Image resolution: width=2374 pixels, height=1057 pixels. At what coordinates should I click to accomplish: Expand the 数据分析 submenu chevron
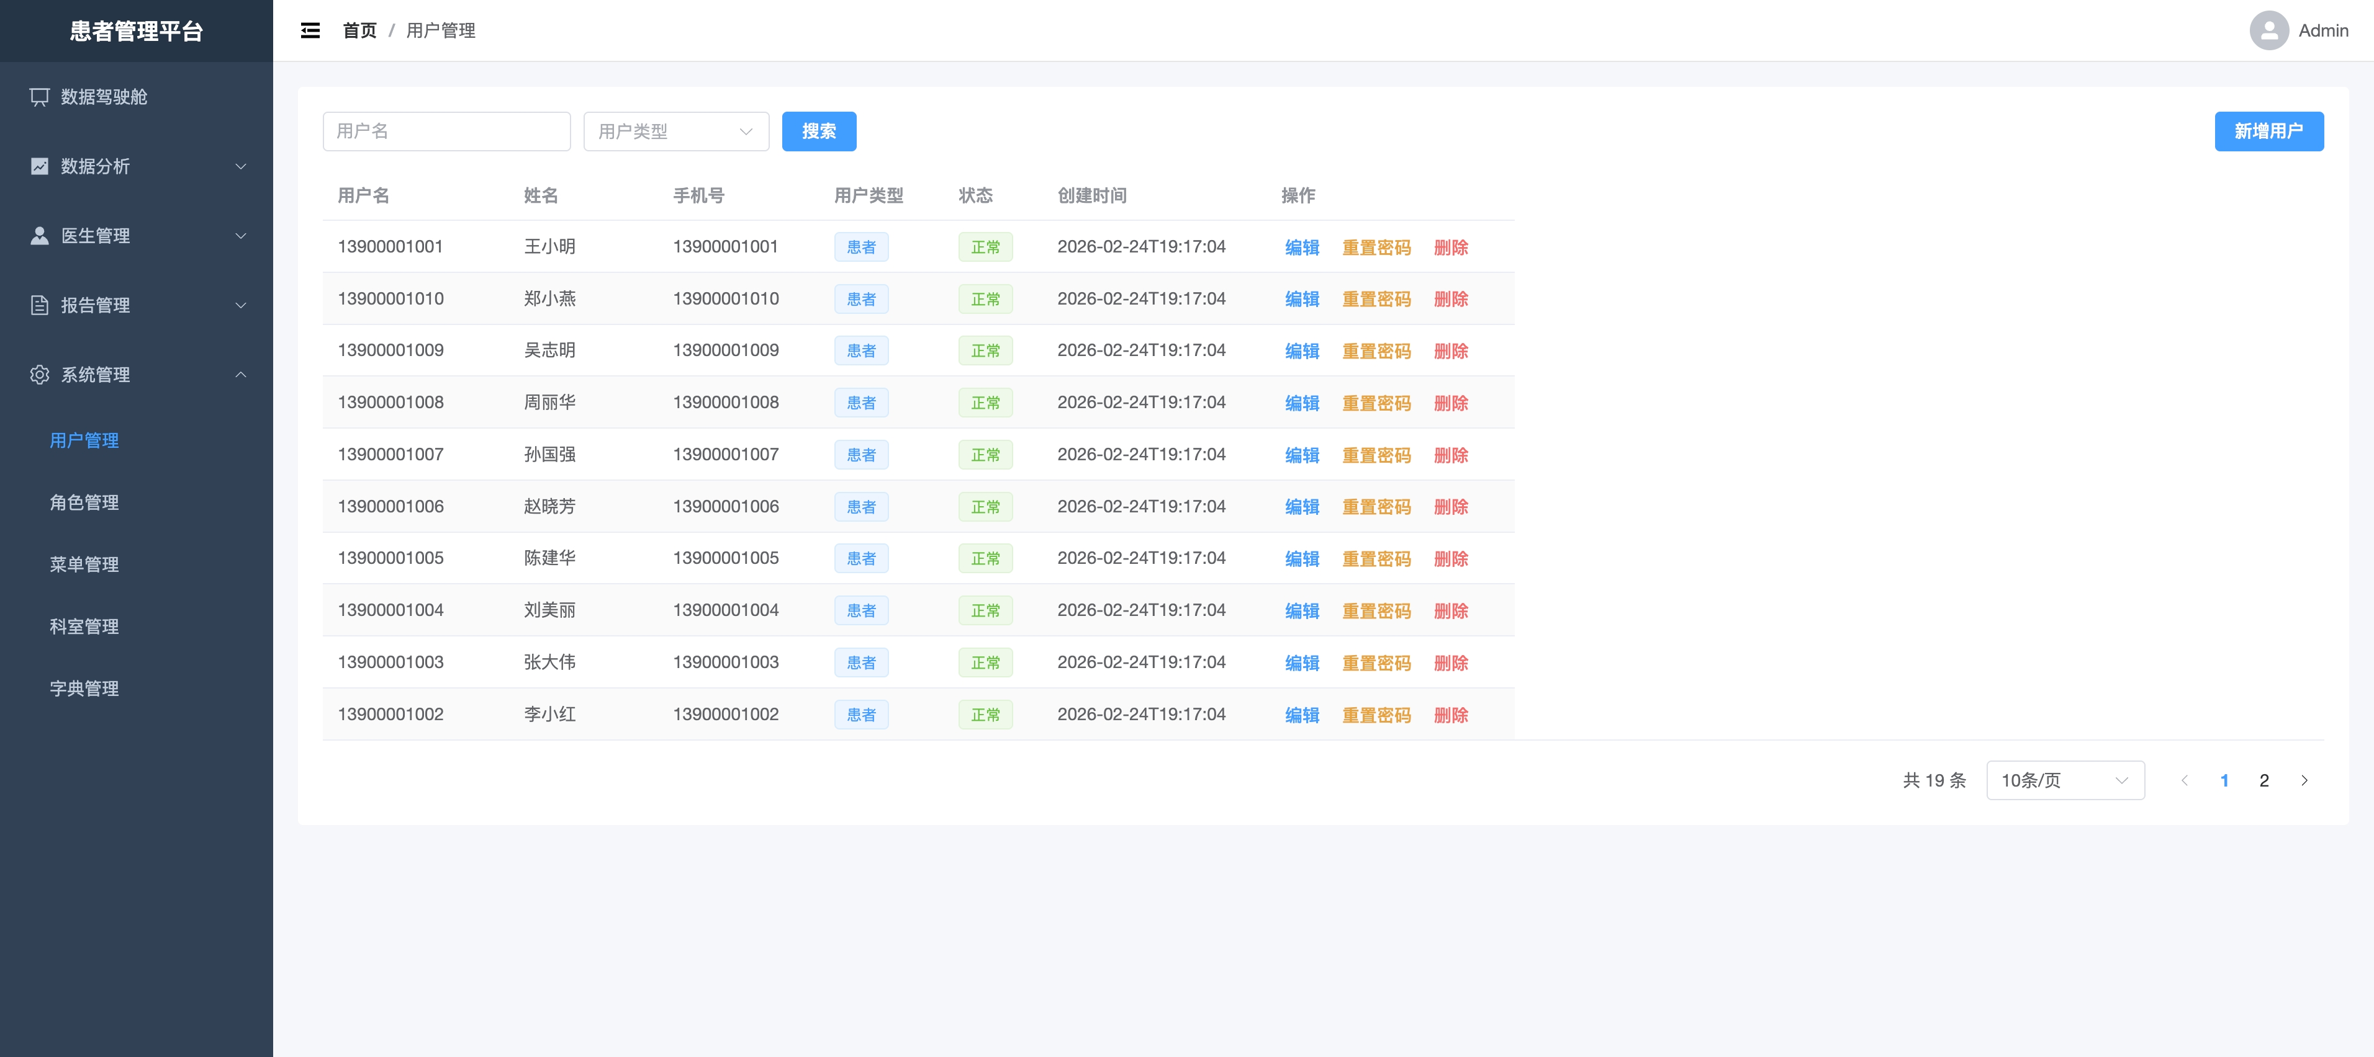pos(240,167)
